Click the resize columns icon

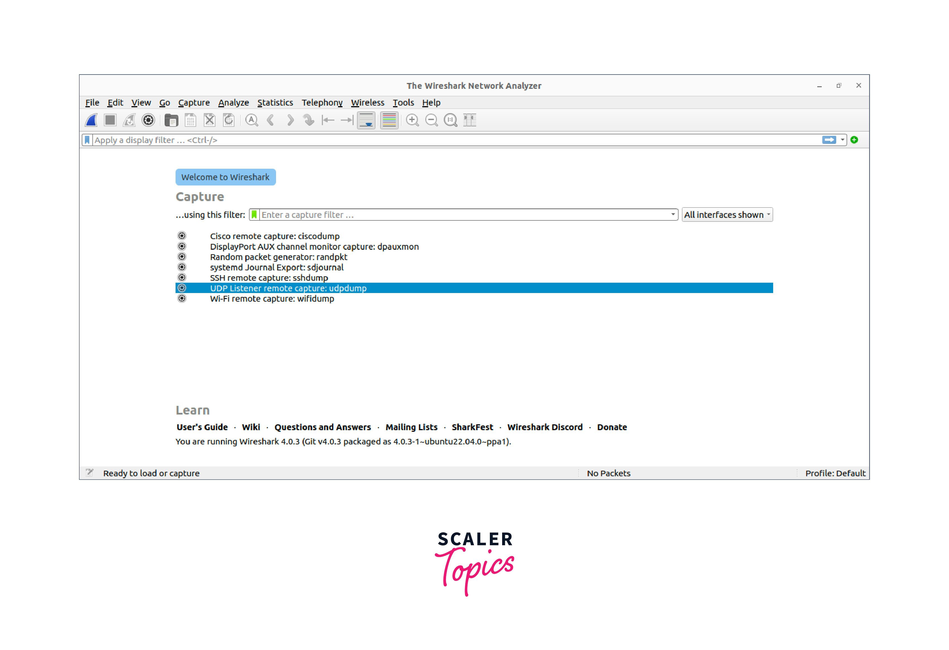[469, 120]
